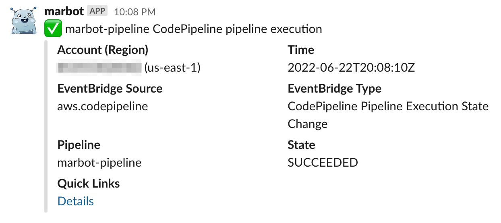The width and height of the screenshot is (501, 223).
Task: Click the EventBridge Source heading
Action: pyautogui.click(x=110, y=89)
